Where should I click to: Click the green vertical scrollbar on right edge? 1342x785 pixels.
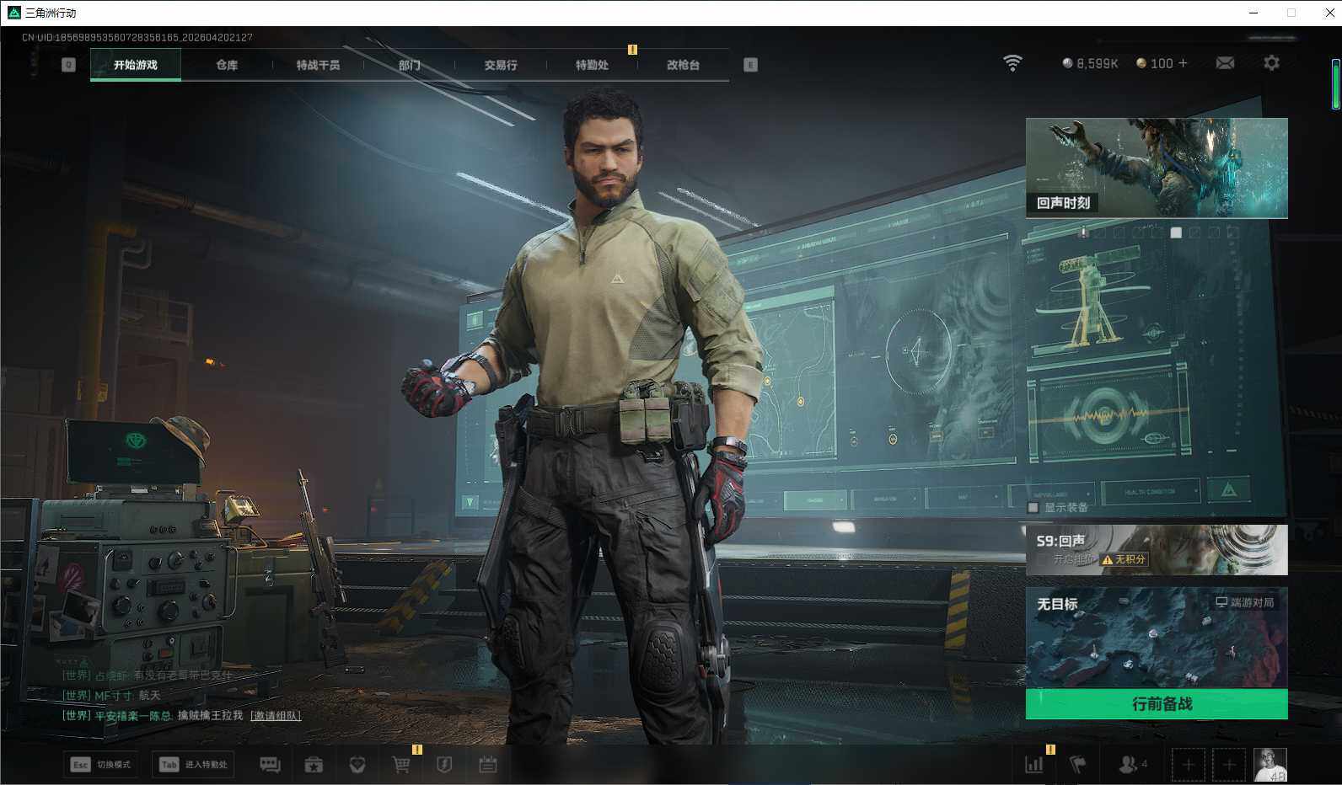click(1335, 84)
